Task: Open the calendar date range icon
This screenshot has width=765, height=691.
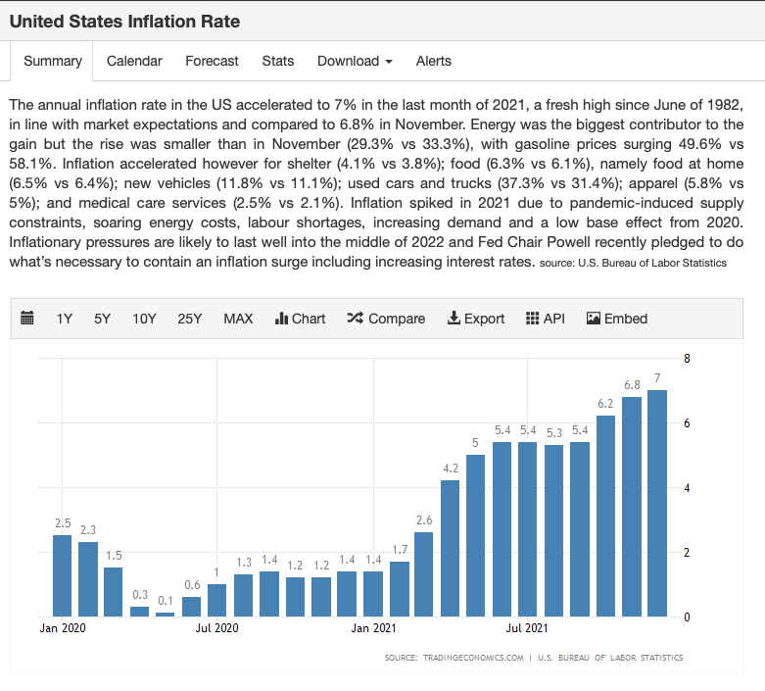Action: point(27,319)
